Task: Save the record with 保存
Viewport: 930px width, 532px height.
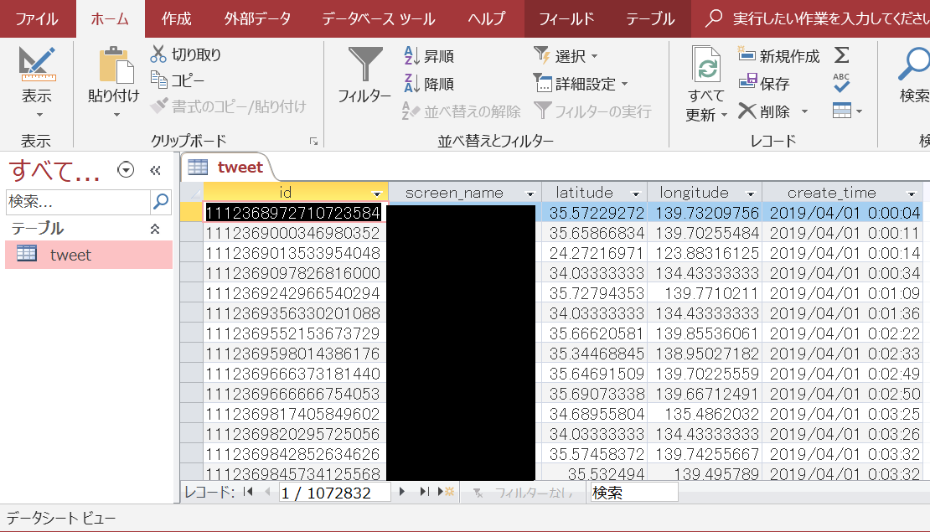Action: (764, 83)
